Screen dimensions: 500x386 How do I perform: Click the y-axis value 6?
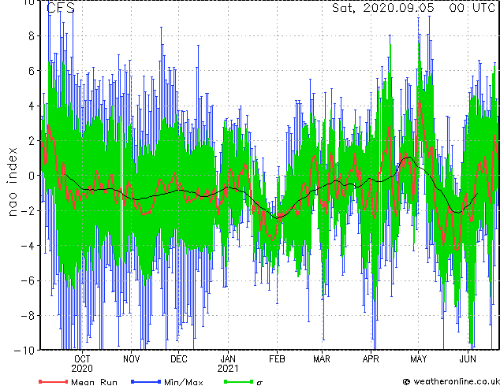(32, 71)
